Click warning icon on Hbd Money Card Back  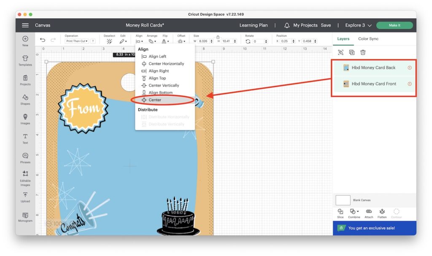click(410, 68)
